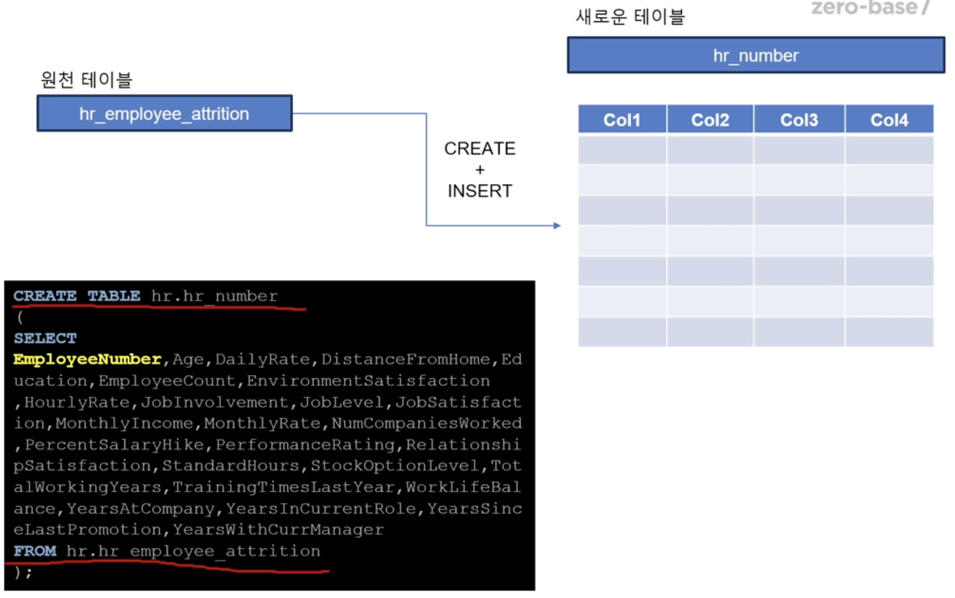Select the Col4 column header
Image resolution: width=955 pixels, height=598 pixels.
point(889,119)
